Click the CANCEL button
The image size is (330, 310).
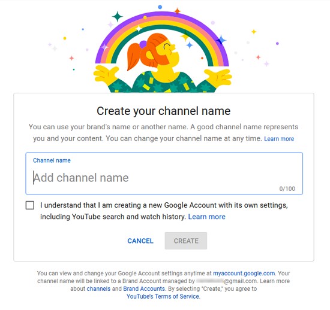[x=140, y=241]
